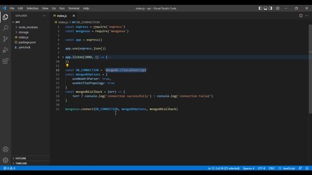Close the index.js editor tab
Viewport: 312px width, 175px height.
pos(74,16)
